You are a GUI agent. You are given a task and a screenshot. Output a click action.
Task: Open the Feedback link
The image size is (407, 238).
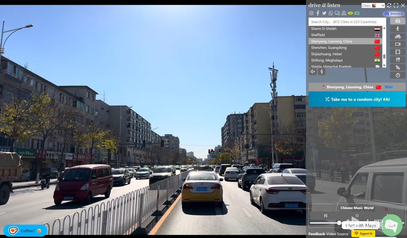(317, 234)
